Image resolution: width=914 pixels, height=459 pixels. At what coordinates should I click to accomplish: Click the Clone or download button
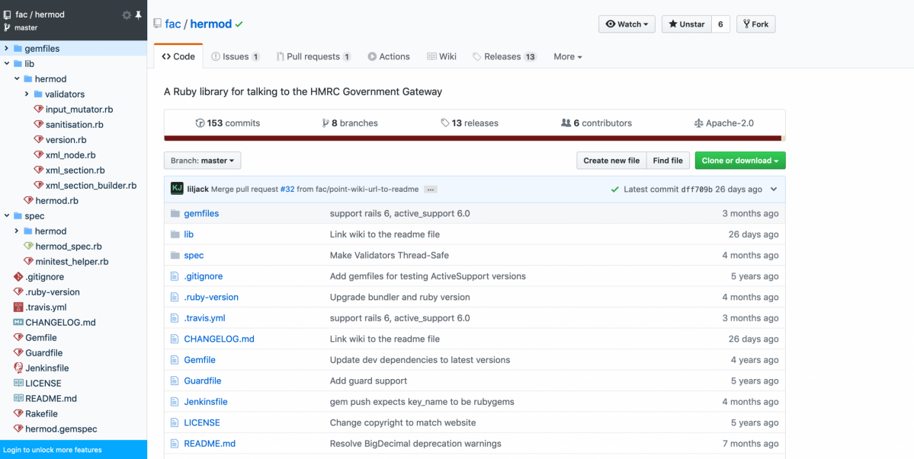pyautogui.click(x=739, y=161)
